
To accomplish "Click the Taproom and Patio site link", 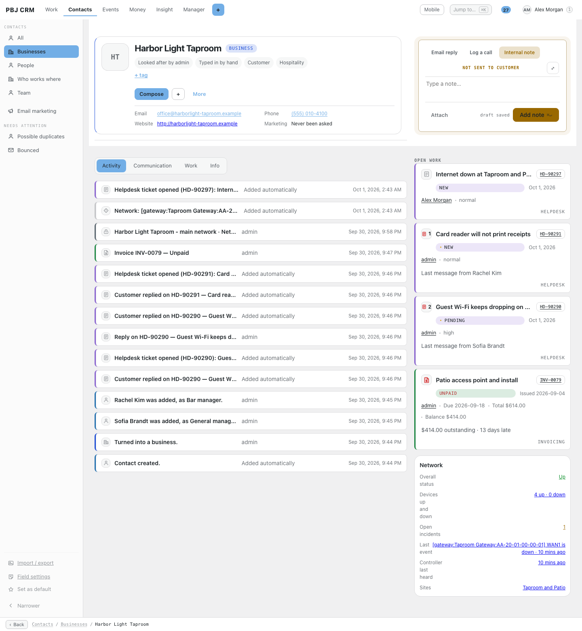I will (544, 588).
